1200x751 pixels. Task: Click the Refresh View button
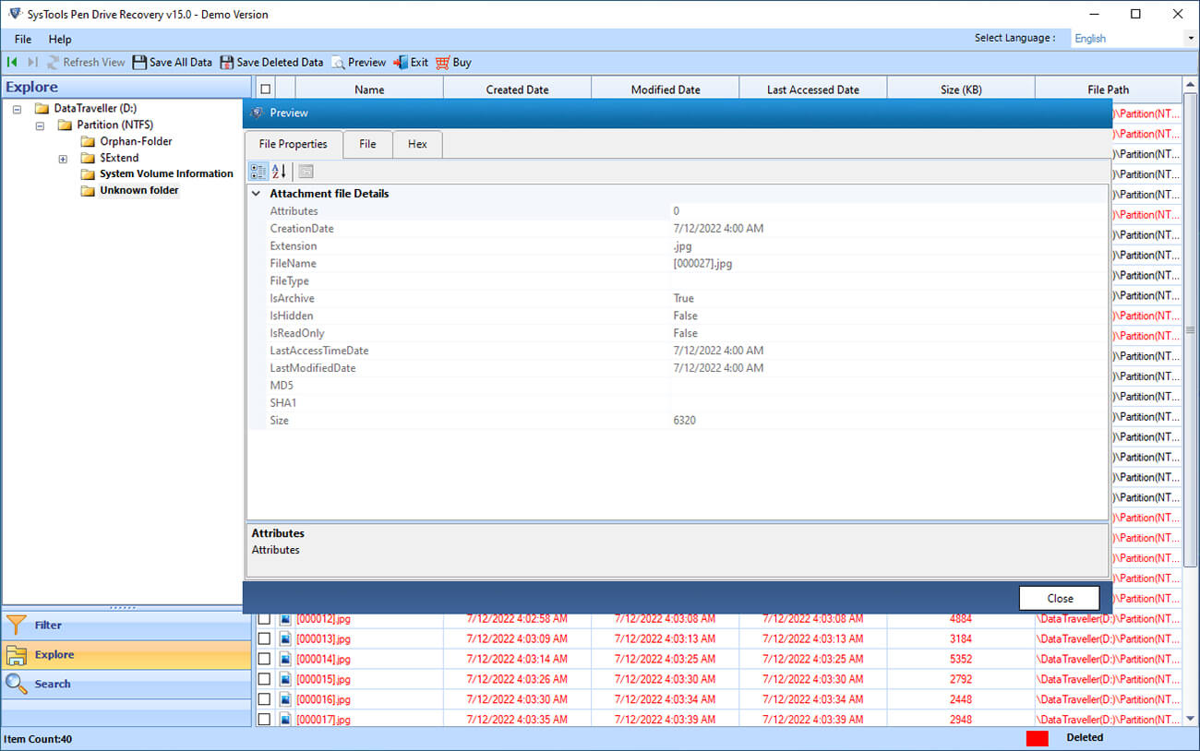87,62
